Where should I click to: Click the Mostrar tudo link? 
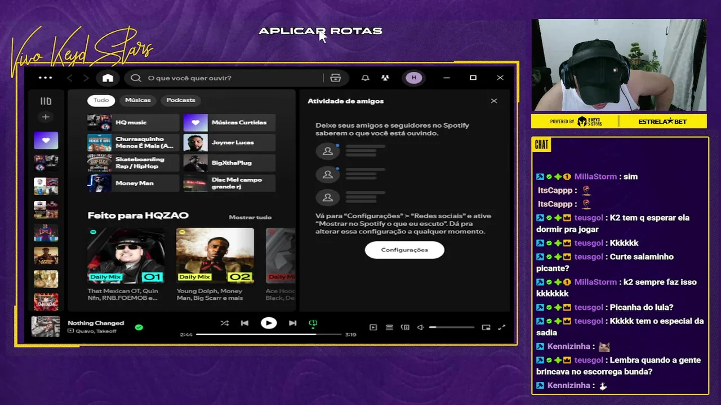click(250, 217)
